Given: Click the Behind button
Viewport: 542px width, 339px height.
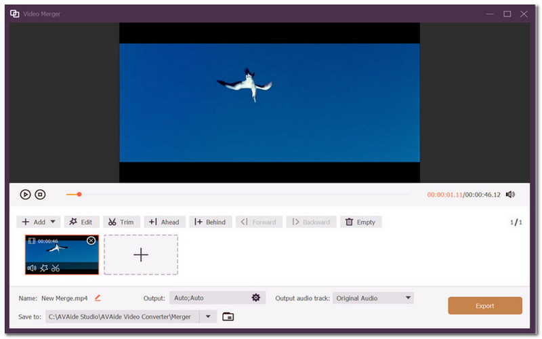Looking at the screenshot, I should (x=211, y=222).
